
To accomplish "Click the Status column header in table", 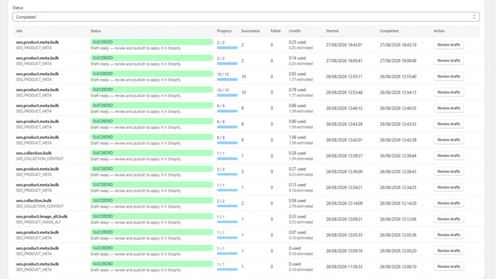I will (x=95, y=31).
